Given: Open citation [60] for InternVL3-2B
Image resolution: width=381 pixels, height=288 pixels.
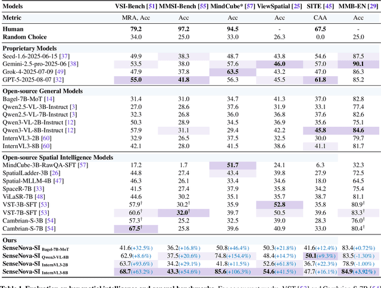Looking at the screenshot, I should click(x=46, y=138).
